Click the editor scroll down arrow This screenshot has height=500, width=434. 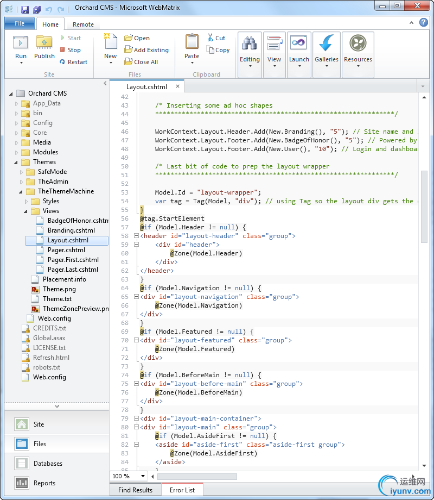coord(424,466)
